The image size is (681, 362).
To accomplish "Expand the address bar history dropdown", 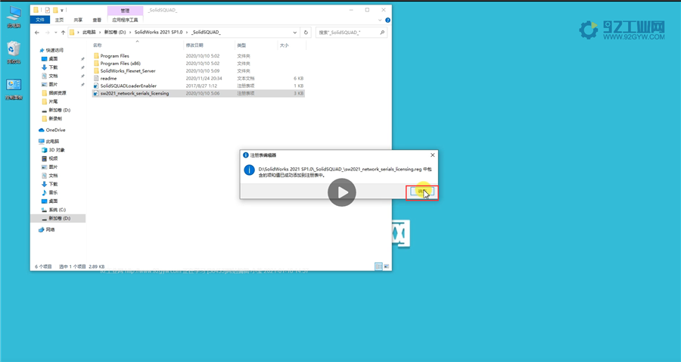I will [295, 33].
